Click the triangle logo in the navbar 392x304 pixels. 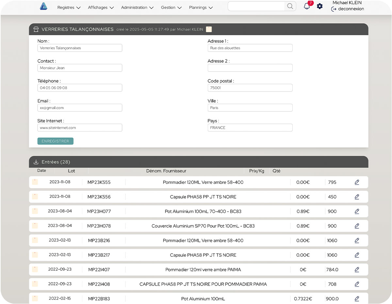pyautogui.click(x=43, y=7)
